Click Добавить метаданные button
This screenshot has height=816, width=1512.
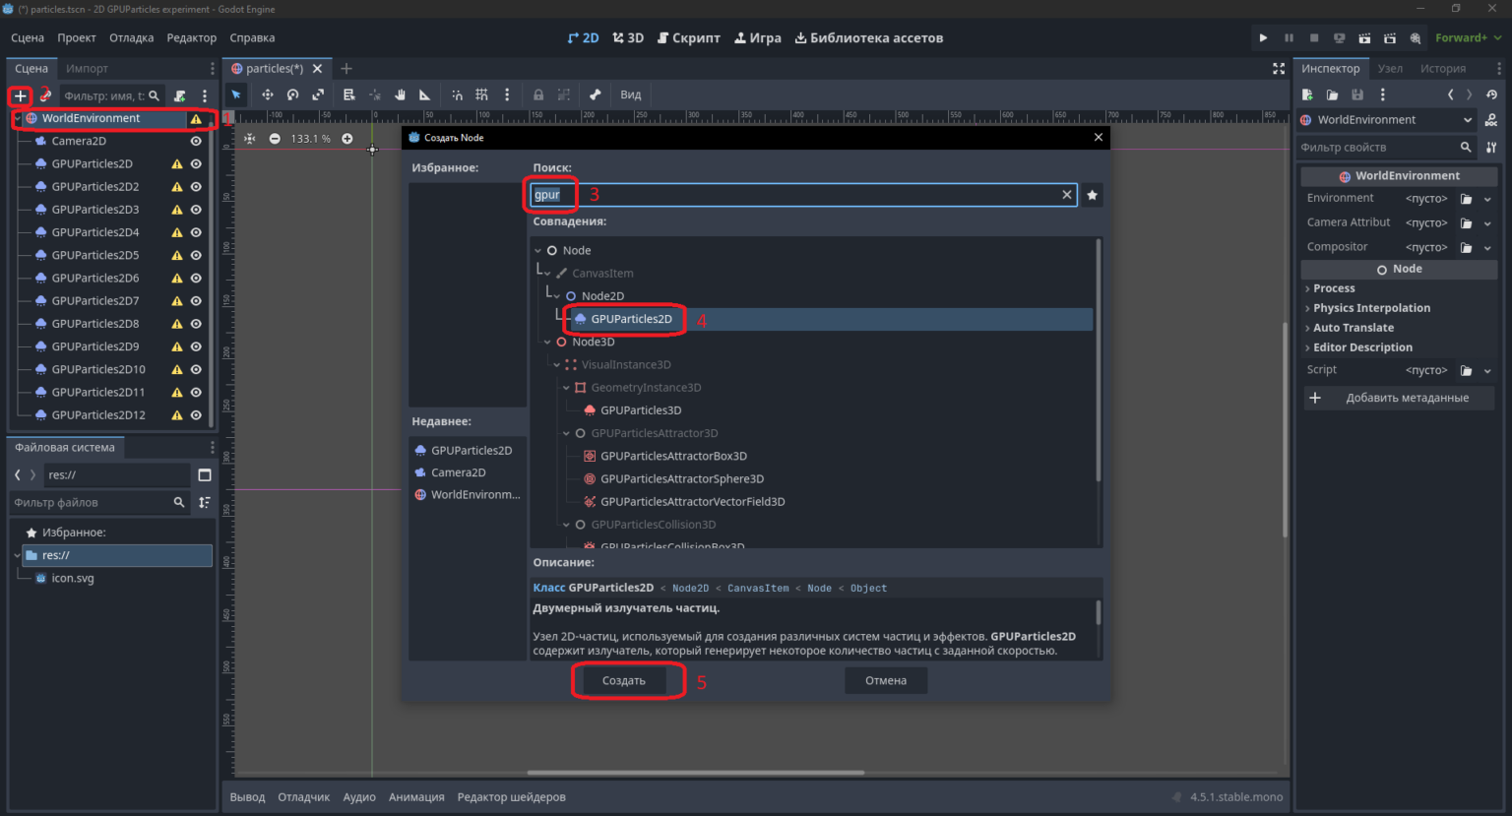coord(1399,398)
